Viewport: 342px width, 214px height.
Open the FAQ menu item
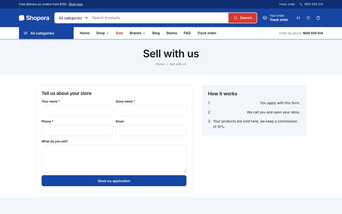tap(187, 33)
